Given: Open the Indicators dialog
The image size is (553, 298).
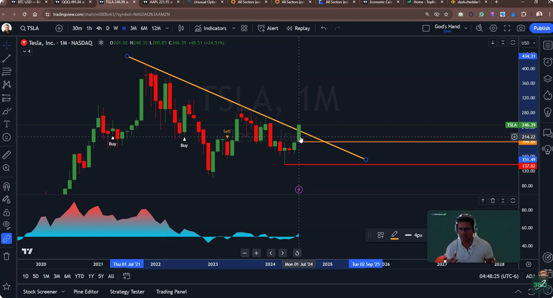Looking at the screenshot, I should (211, 28).
